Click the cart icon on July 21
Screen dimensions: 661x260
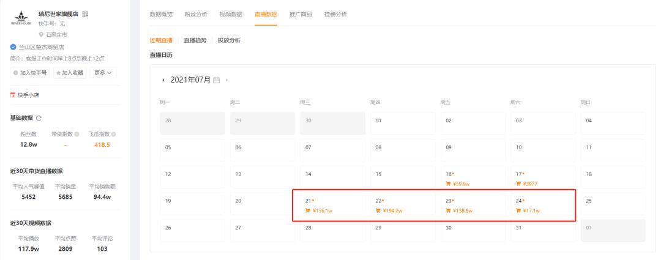tap(308, 211)
